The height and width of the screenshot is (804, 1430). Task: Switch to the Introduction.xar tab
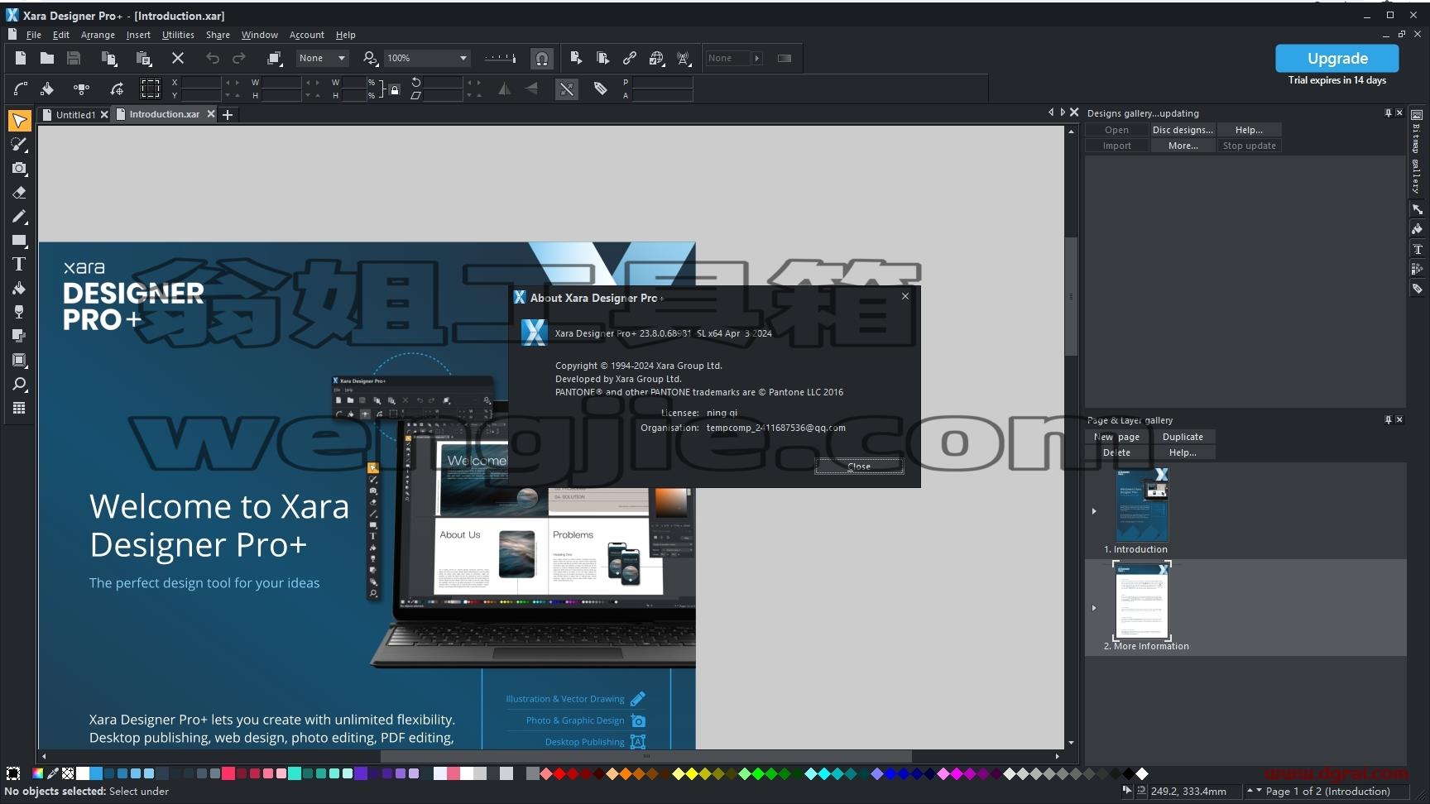click(x=164, y=114)
